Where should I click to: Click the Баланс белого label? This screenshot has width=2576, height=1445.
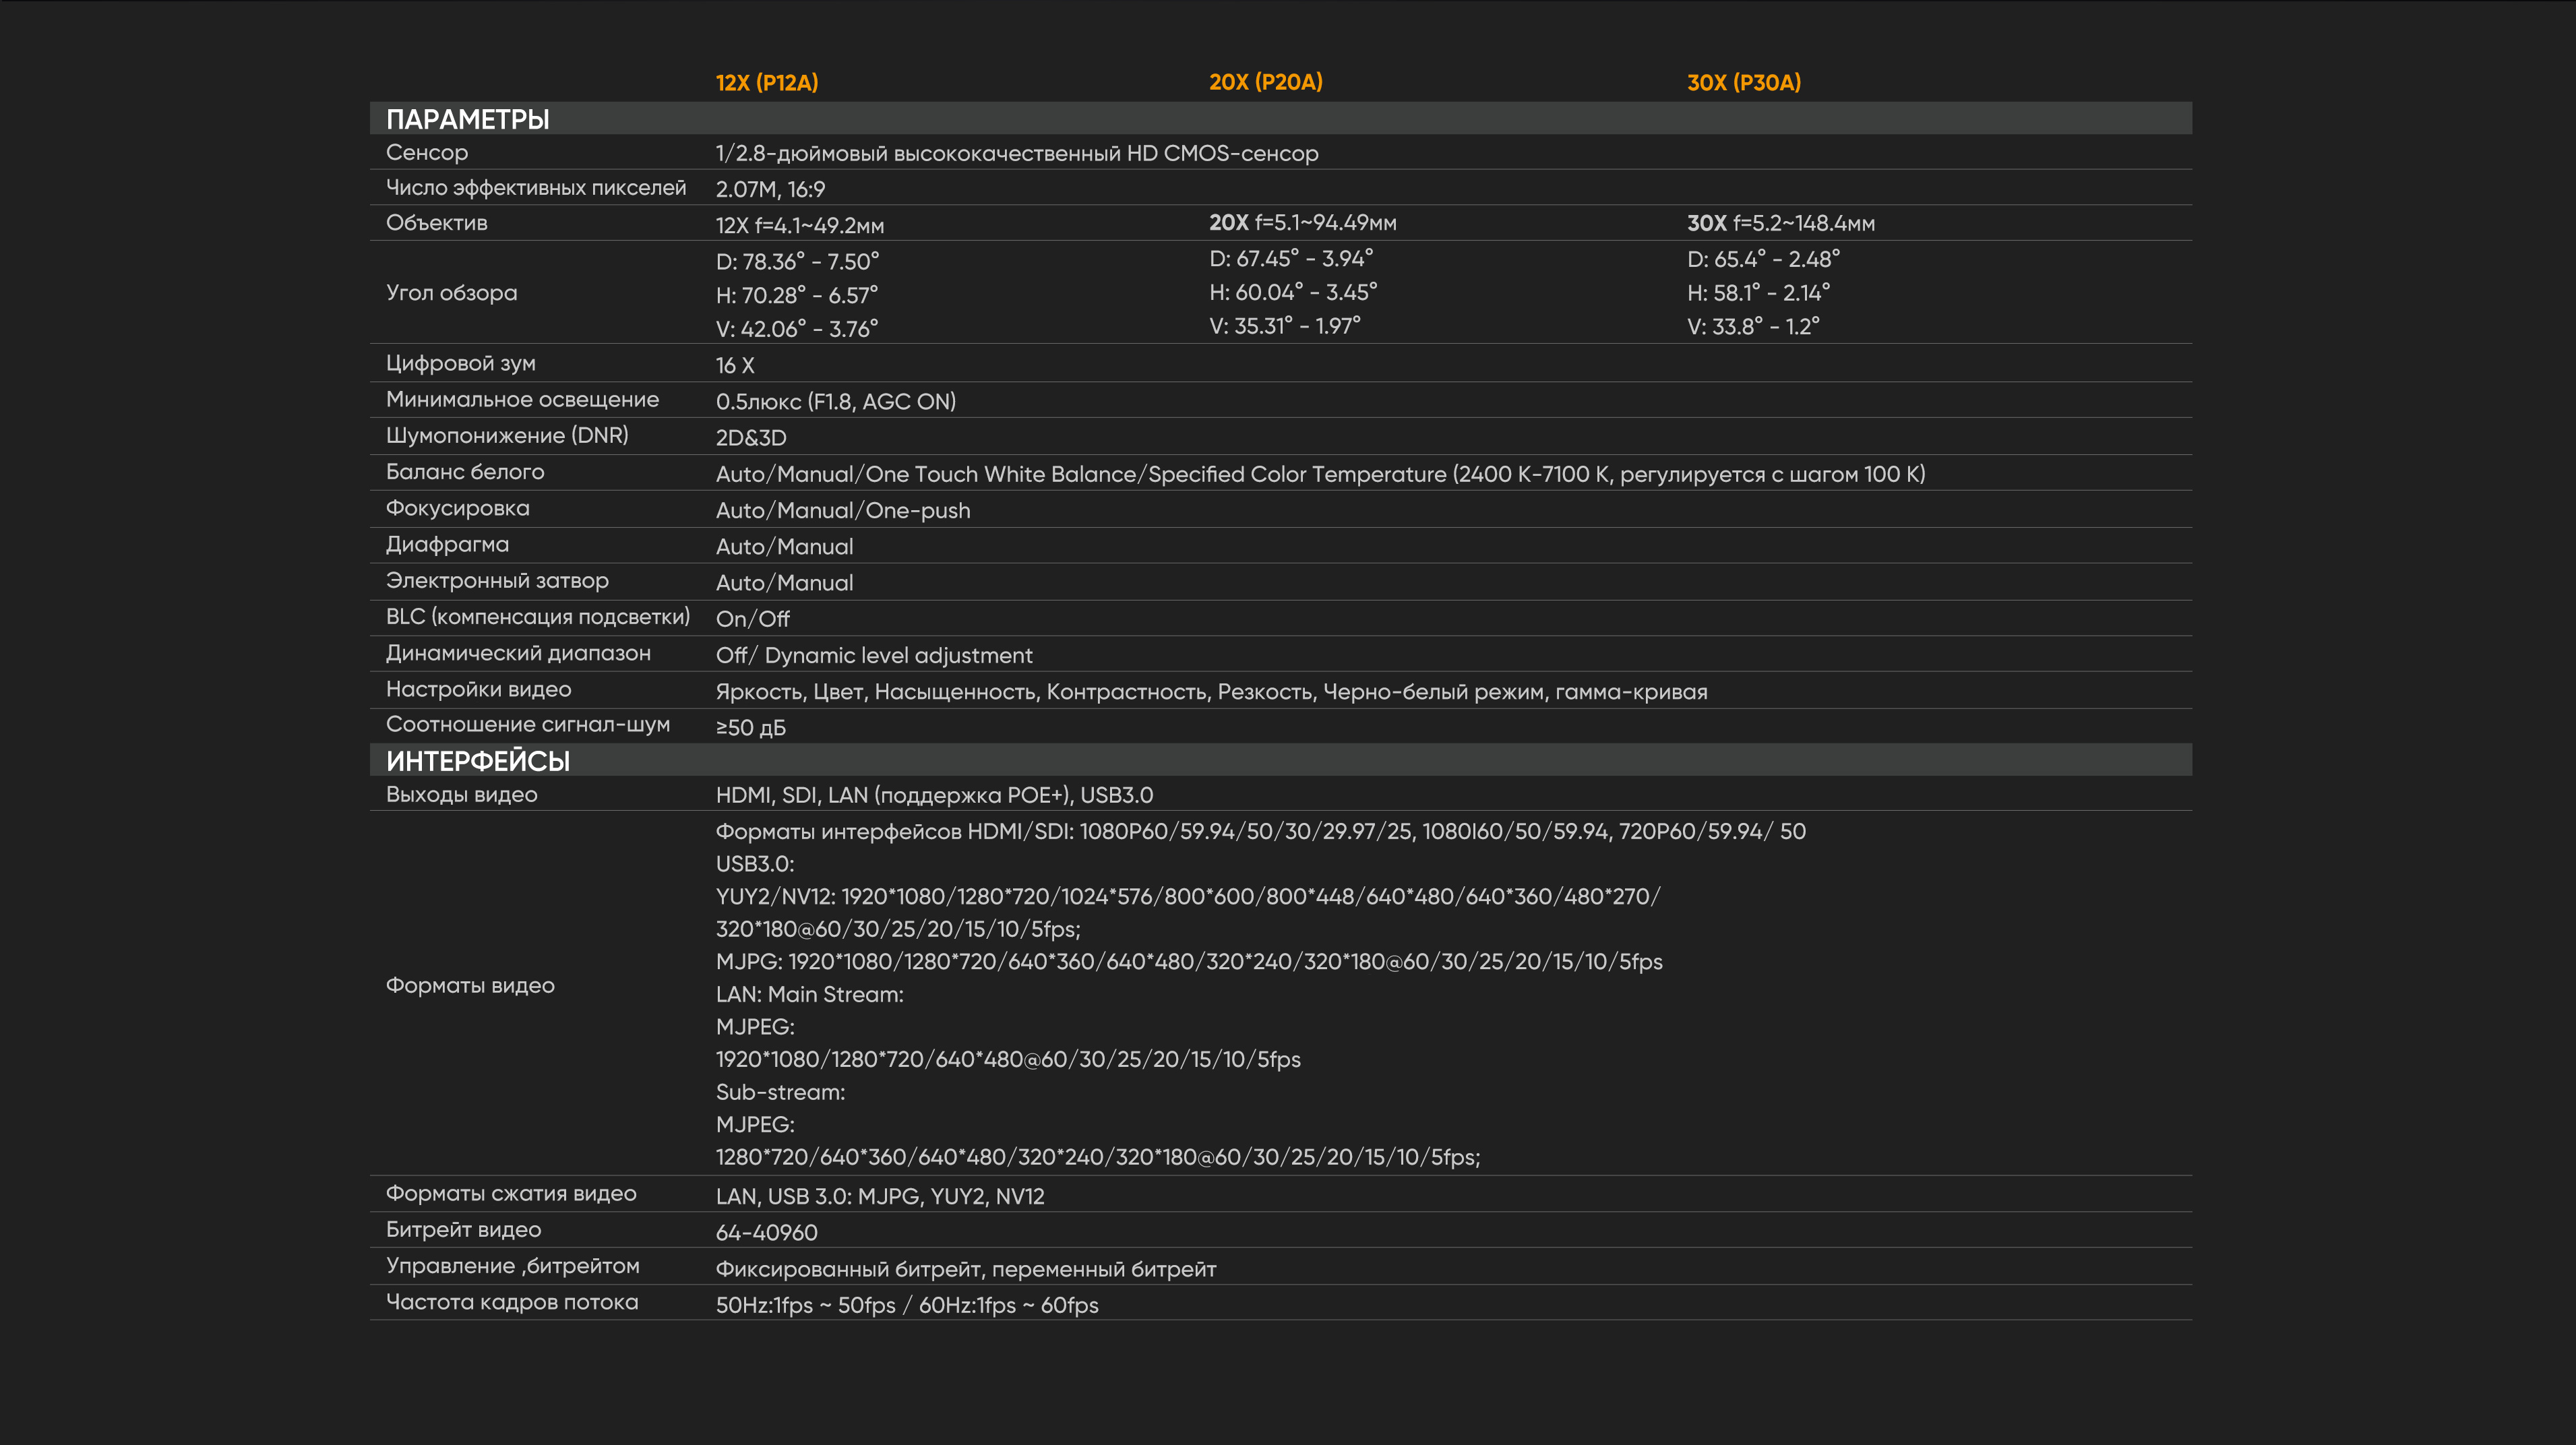click(465, 472)
